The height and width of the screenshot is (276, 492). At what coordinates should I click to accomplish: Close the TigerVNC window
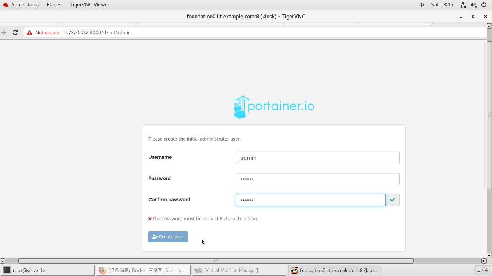point(485,17)
